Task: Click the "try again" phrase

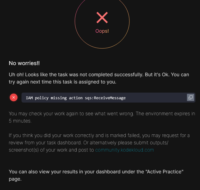Action: tap(19, 82)
